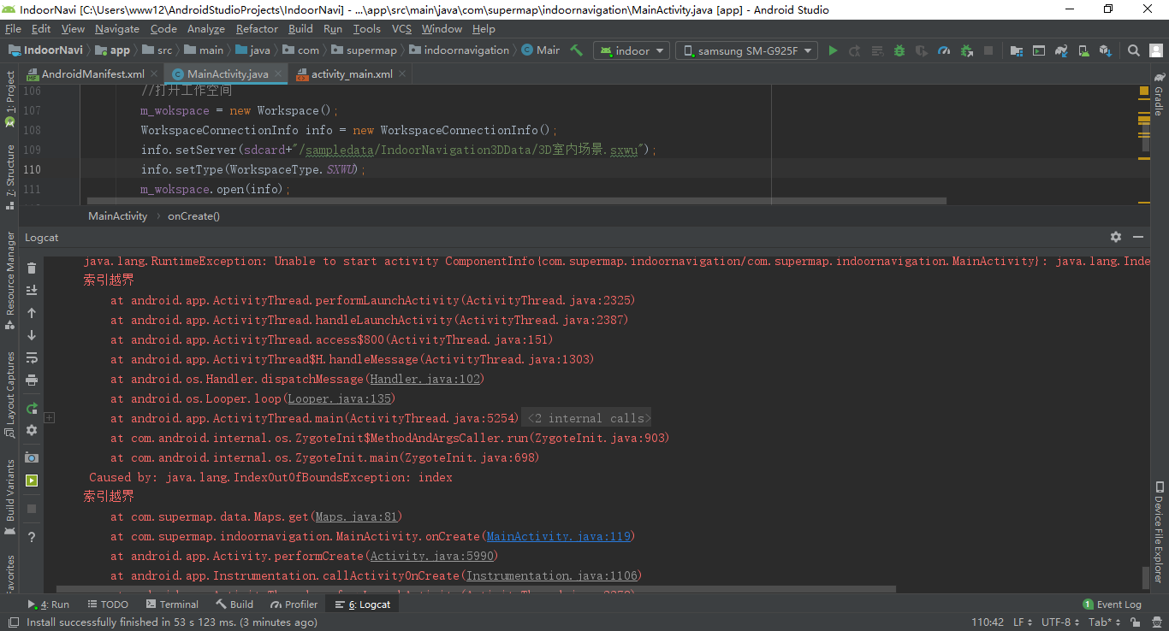This screenshot has height=631, width=1169.
Task: Click the Debug app bug icon
Action: tap(899, 50)
